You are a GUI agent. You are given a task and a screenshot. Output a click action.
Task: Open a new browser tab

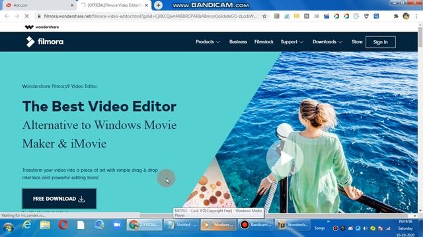tap(158, 5)
